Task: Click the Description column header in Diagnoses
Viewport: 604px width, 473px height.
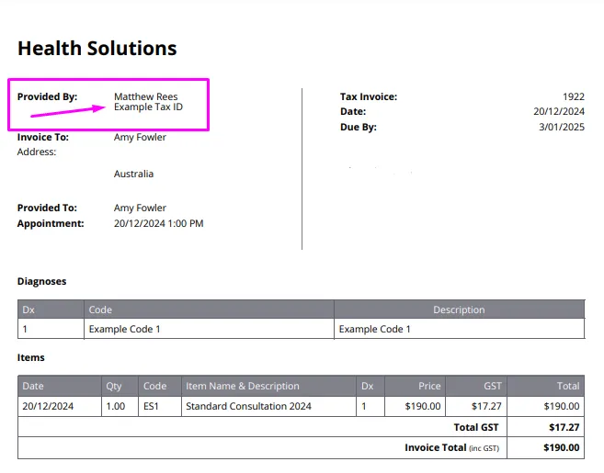Action: tap(459, 310)
